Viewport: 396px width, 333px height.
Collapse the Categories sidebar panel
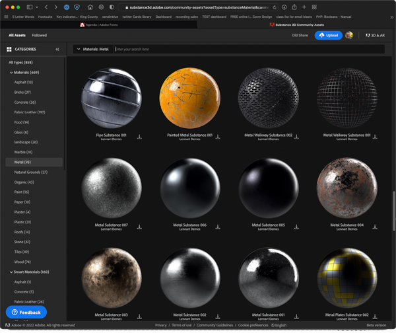tap(57, 50)
